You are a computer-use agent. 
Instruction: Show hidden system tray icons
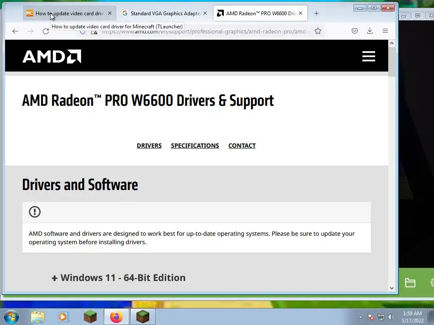360,317
